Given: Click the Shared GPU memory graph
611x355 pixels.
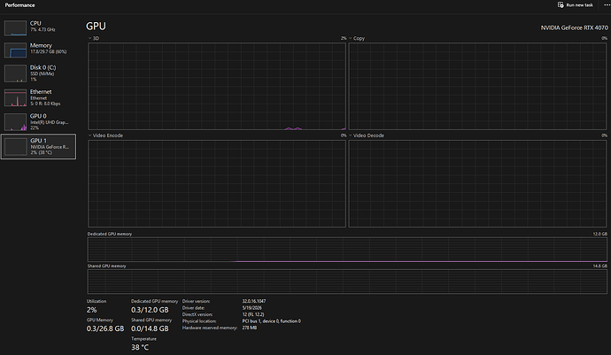Looking at the screenshot, I should [347, 282].
